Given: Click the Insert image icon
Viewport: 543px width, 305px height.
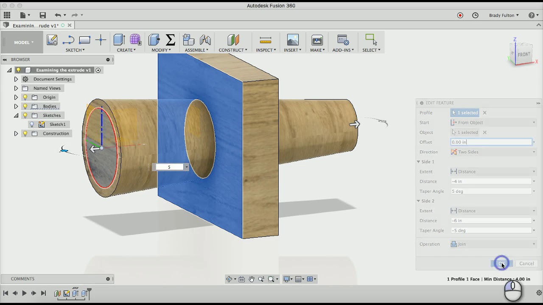Looking at the screenshot, I should (x=293, y=40).
